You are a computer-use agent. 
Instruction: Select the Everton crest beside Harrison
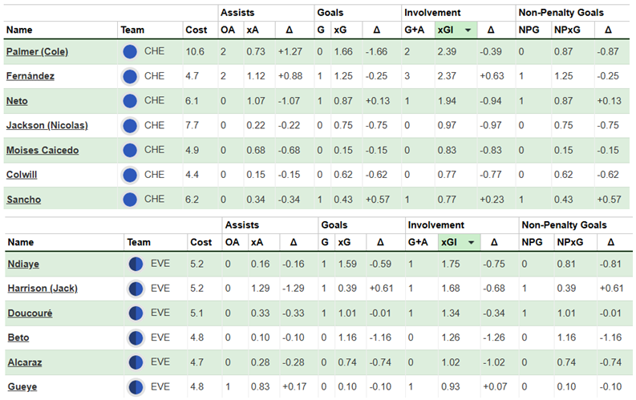136,289
